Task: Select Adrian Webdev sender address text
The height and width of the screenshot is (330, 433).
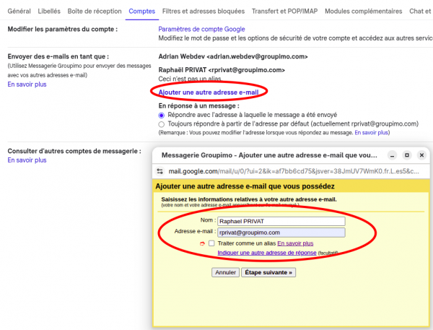Action: click(233, 56)
